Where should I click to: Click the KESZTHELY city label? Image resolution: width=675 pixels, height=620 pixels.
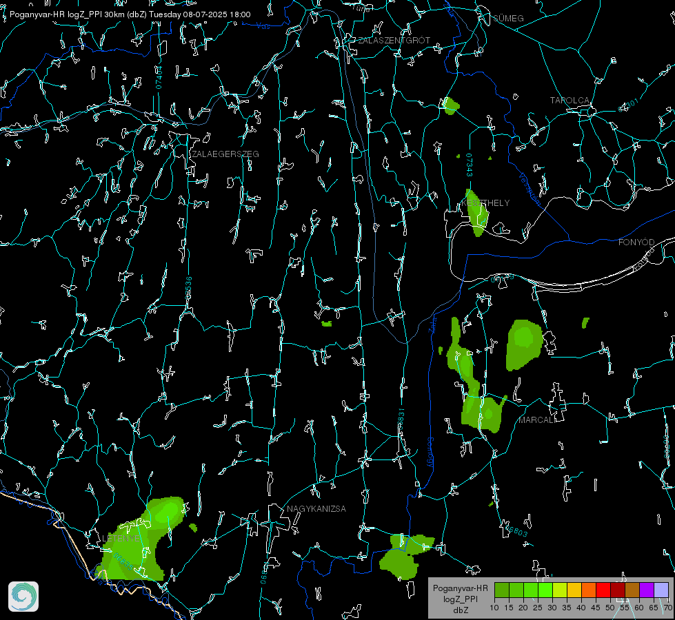coord(485,203)
